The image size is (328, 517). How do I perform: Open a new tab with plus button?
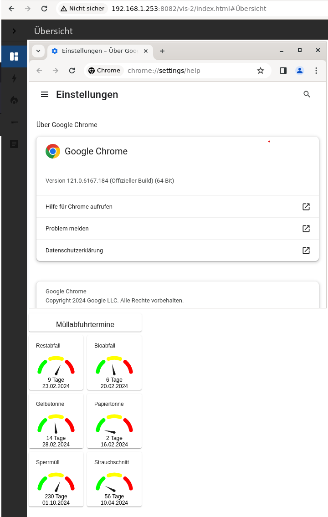point(162,51)
